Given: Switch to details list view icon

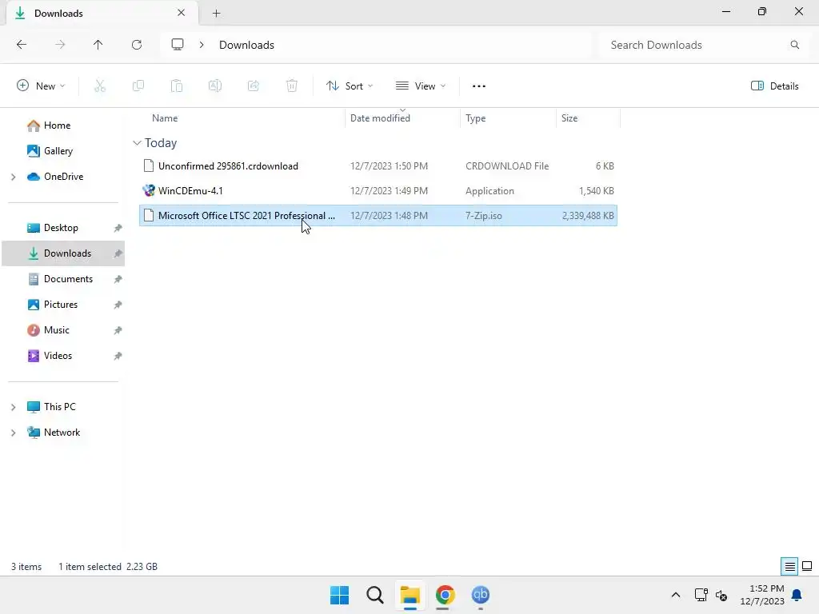Looking at the screenshot, I should 789,567.
